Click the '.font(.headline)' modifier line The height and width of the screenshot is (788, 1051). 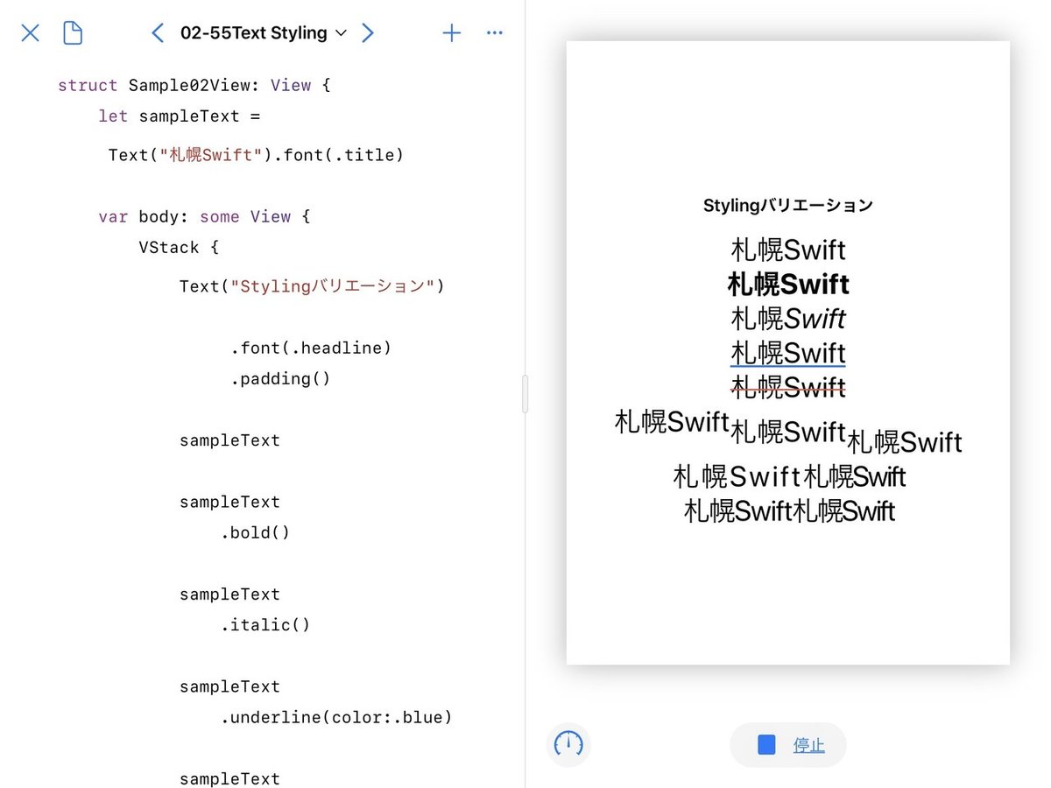tap(311, 348)
